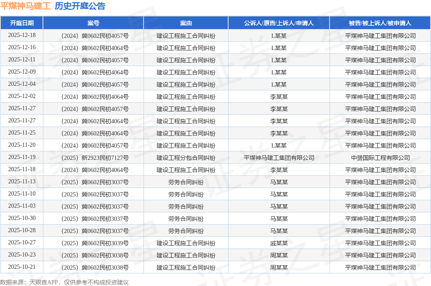
Task: Click case number （2025）冀0602民初3039号
Action: pyautogui.click(x=93, y=243)
